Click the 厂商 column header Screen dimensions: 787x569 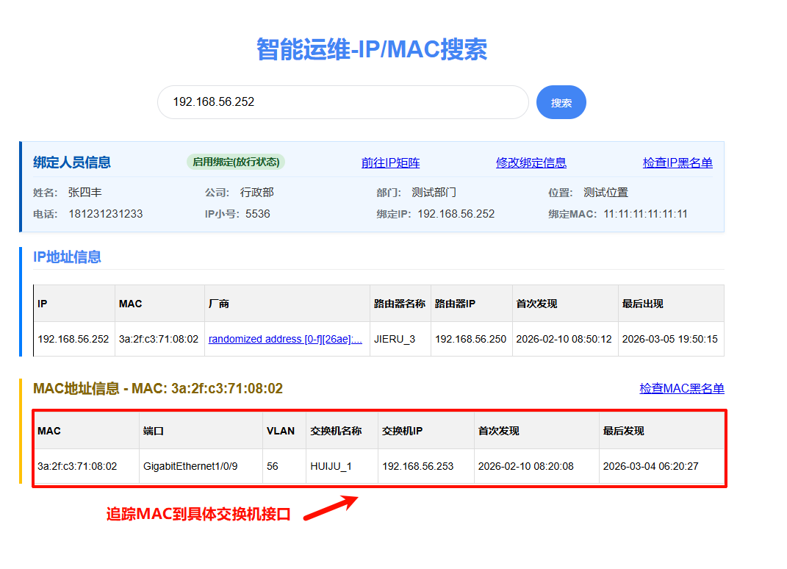[218, 304]
